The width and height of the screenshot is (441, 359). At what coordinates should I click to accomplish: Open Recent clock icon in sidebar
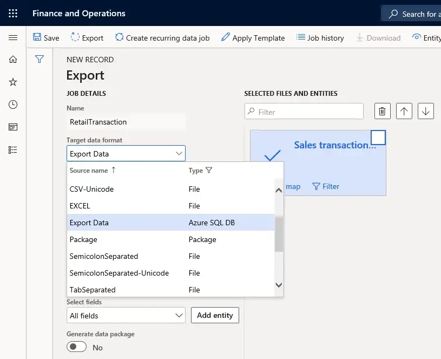click(13, 105)
